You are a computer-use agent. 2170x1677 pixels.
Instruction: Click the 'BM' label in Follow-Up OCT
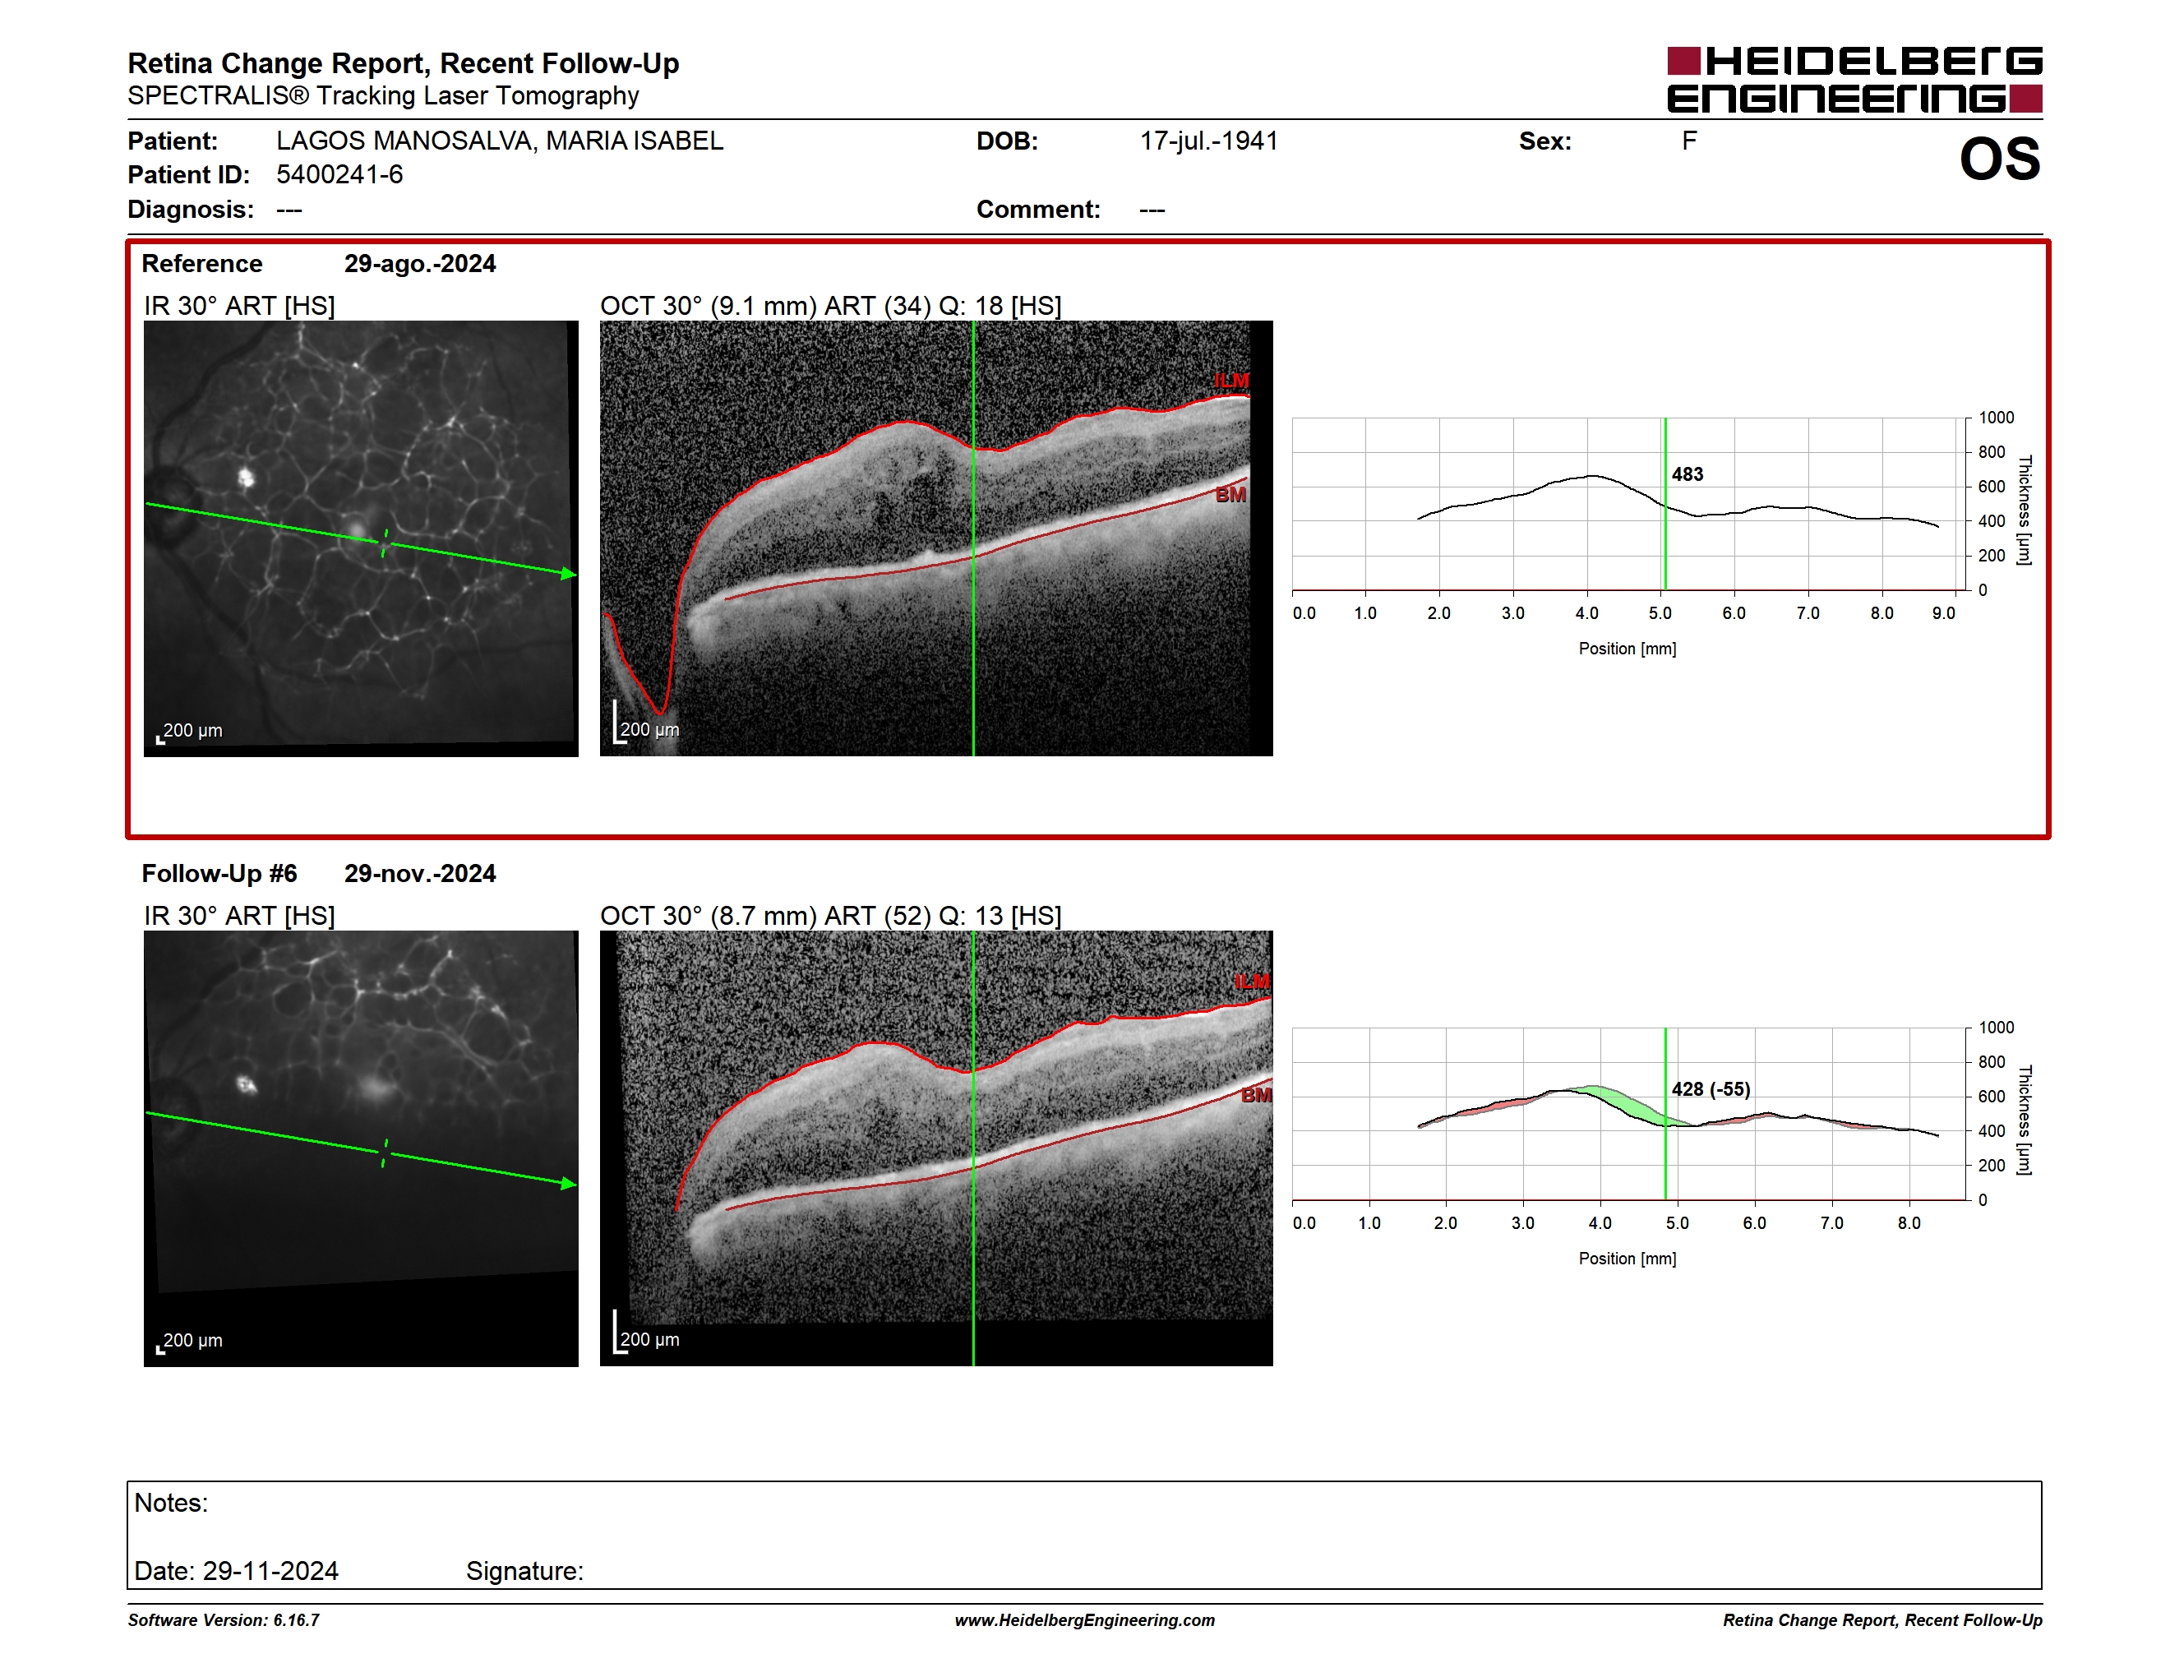pyautogui.click(x=1256, y=1095)
